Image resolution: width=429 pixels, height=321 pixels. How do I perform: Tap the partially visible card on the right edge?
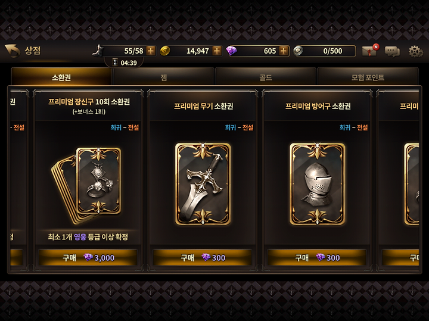[398, 180]
